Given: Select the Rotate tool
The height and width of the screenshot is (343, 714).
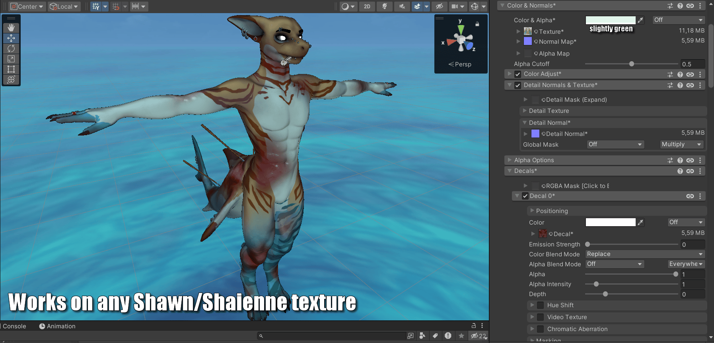Looking at the screenshot, I should click(11, 48).
